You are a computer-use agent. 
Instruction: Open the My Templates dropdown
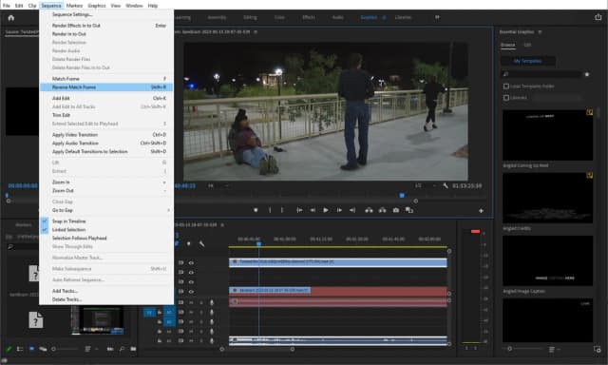(x=528, y=61)
